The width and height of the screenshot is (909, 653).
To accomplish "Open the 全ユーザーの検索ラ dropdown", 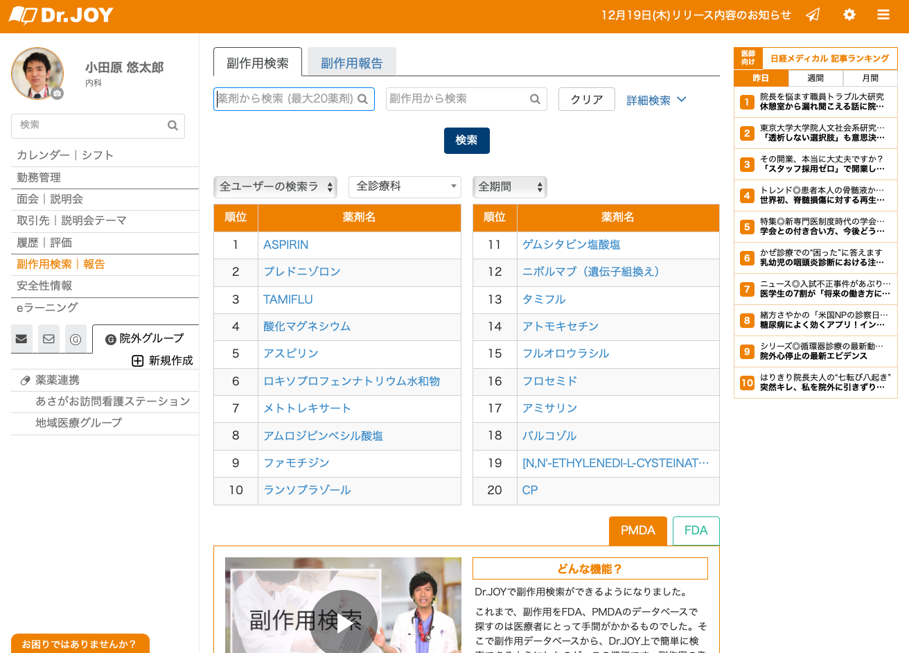I will tap(276, 186).
